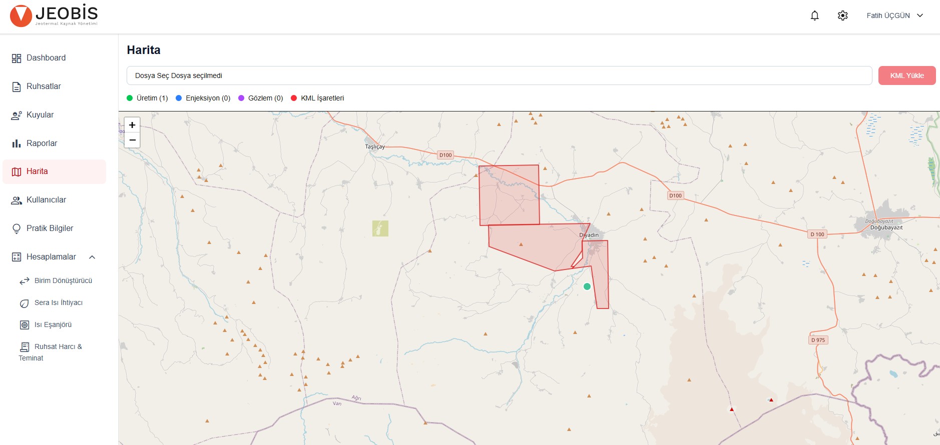
Task: Click the Dashboard grid icon
Action: pos(17,58)
